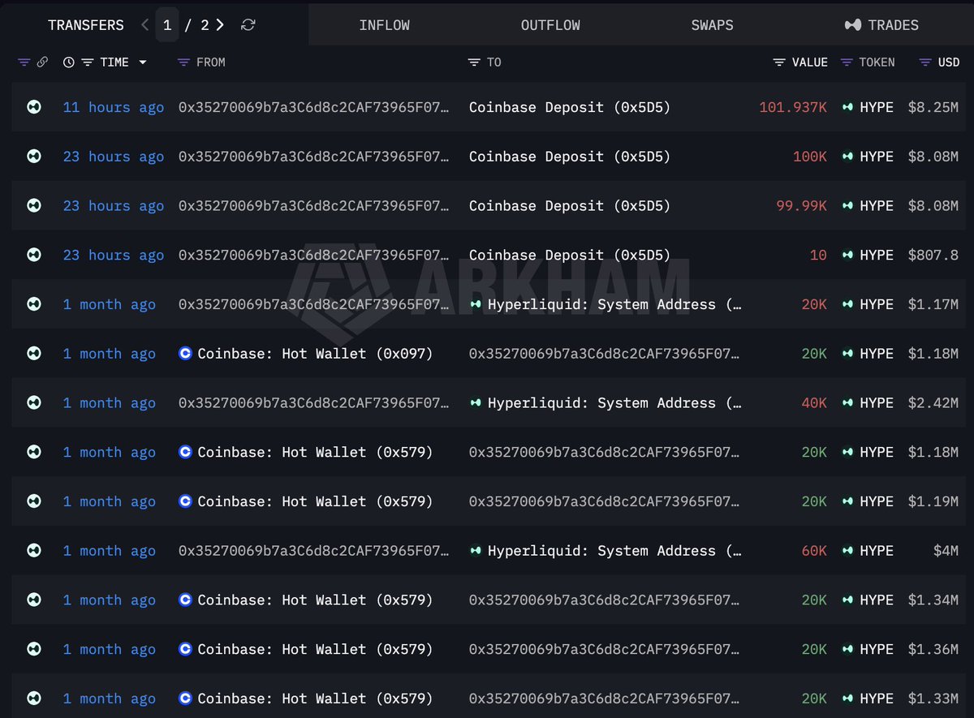Open Hyperliquid: System Address on $1.17M row
The height and width of the screenshot is (718, 974).
[x=614, y=304]
